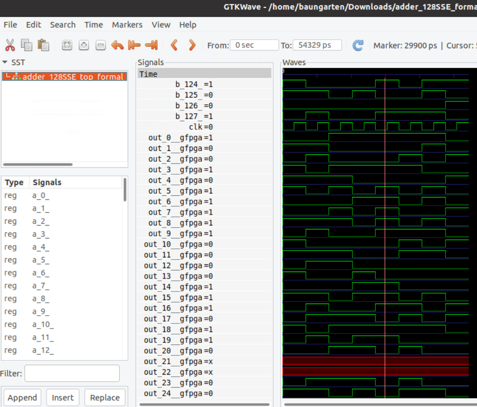Select signal b_127_ in Signals pane
This screenshot has height=407, width=477.
[204, 116]
